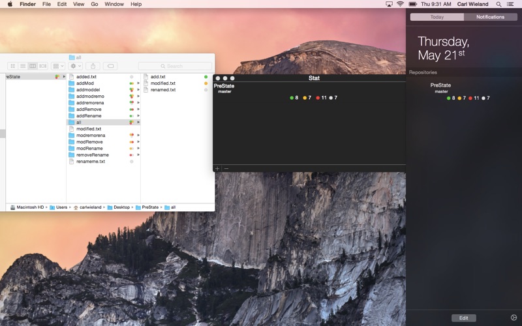Click the Notification Center settings gear icon

[513, 318]
